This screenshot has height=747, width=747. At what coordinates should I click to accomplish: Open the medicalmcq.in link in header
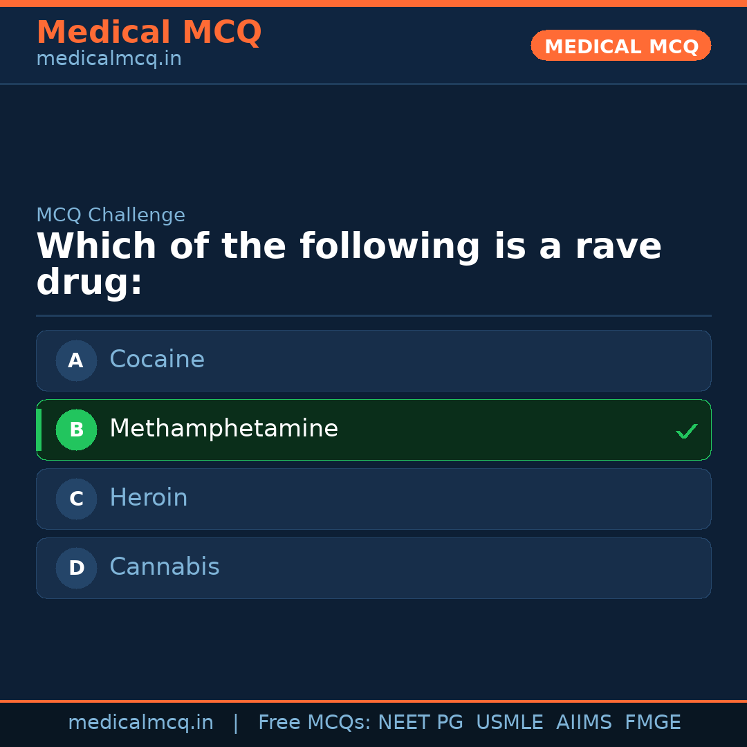(109, 59)
